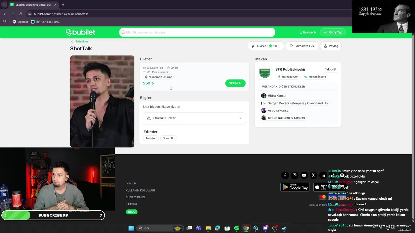Screen dimensions: 415x233
Task: Open the Chrome apps grid in bookmarks bar
Action: [x=4, y=22]
